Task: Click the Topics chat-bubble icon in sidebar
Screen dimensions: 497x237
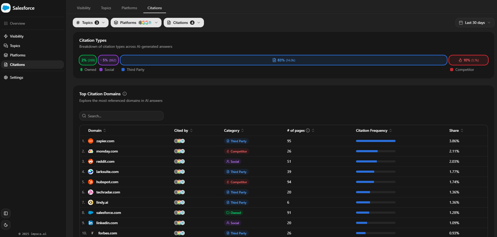Action: pos(5,45)
